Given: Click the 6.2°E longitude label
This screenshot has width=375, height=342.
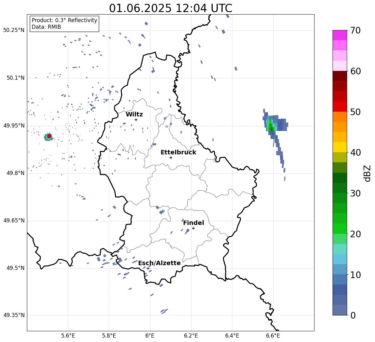Looking at the screenshot, I should [191, 336].
